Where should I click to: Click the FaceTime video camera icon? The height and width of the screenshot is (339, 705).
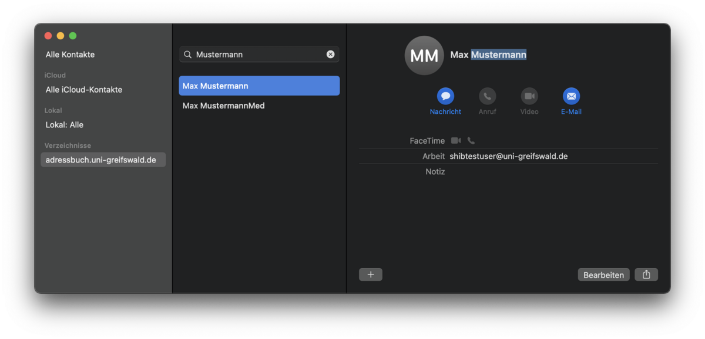[456, 141]
